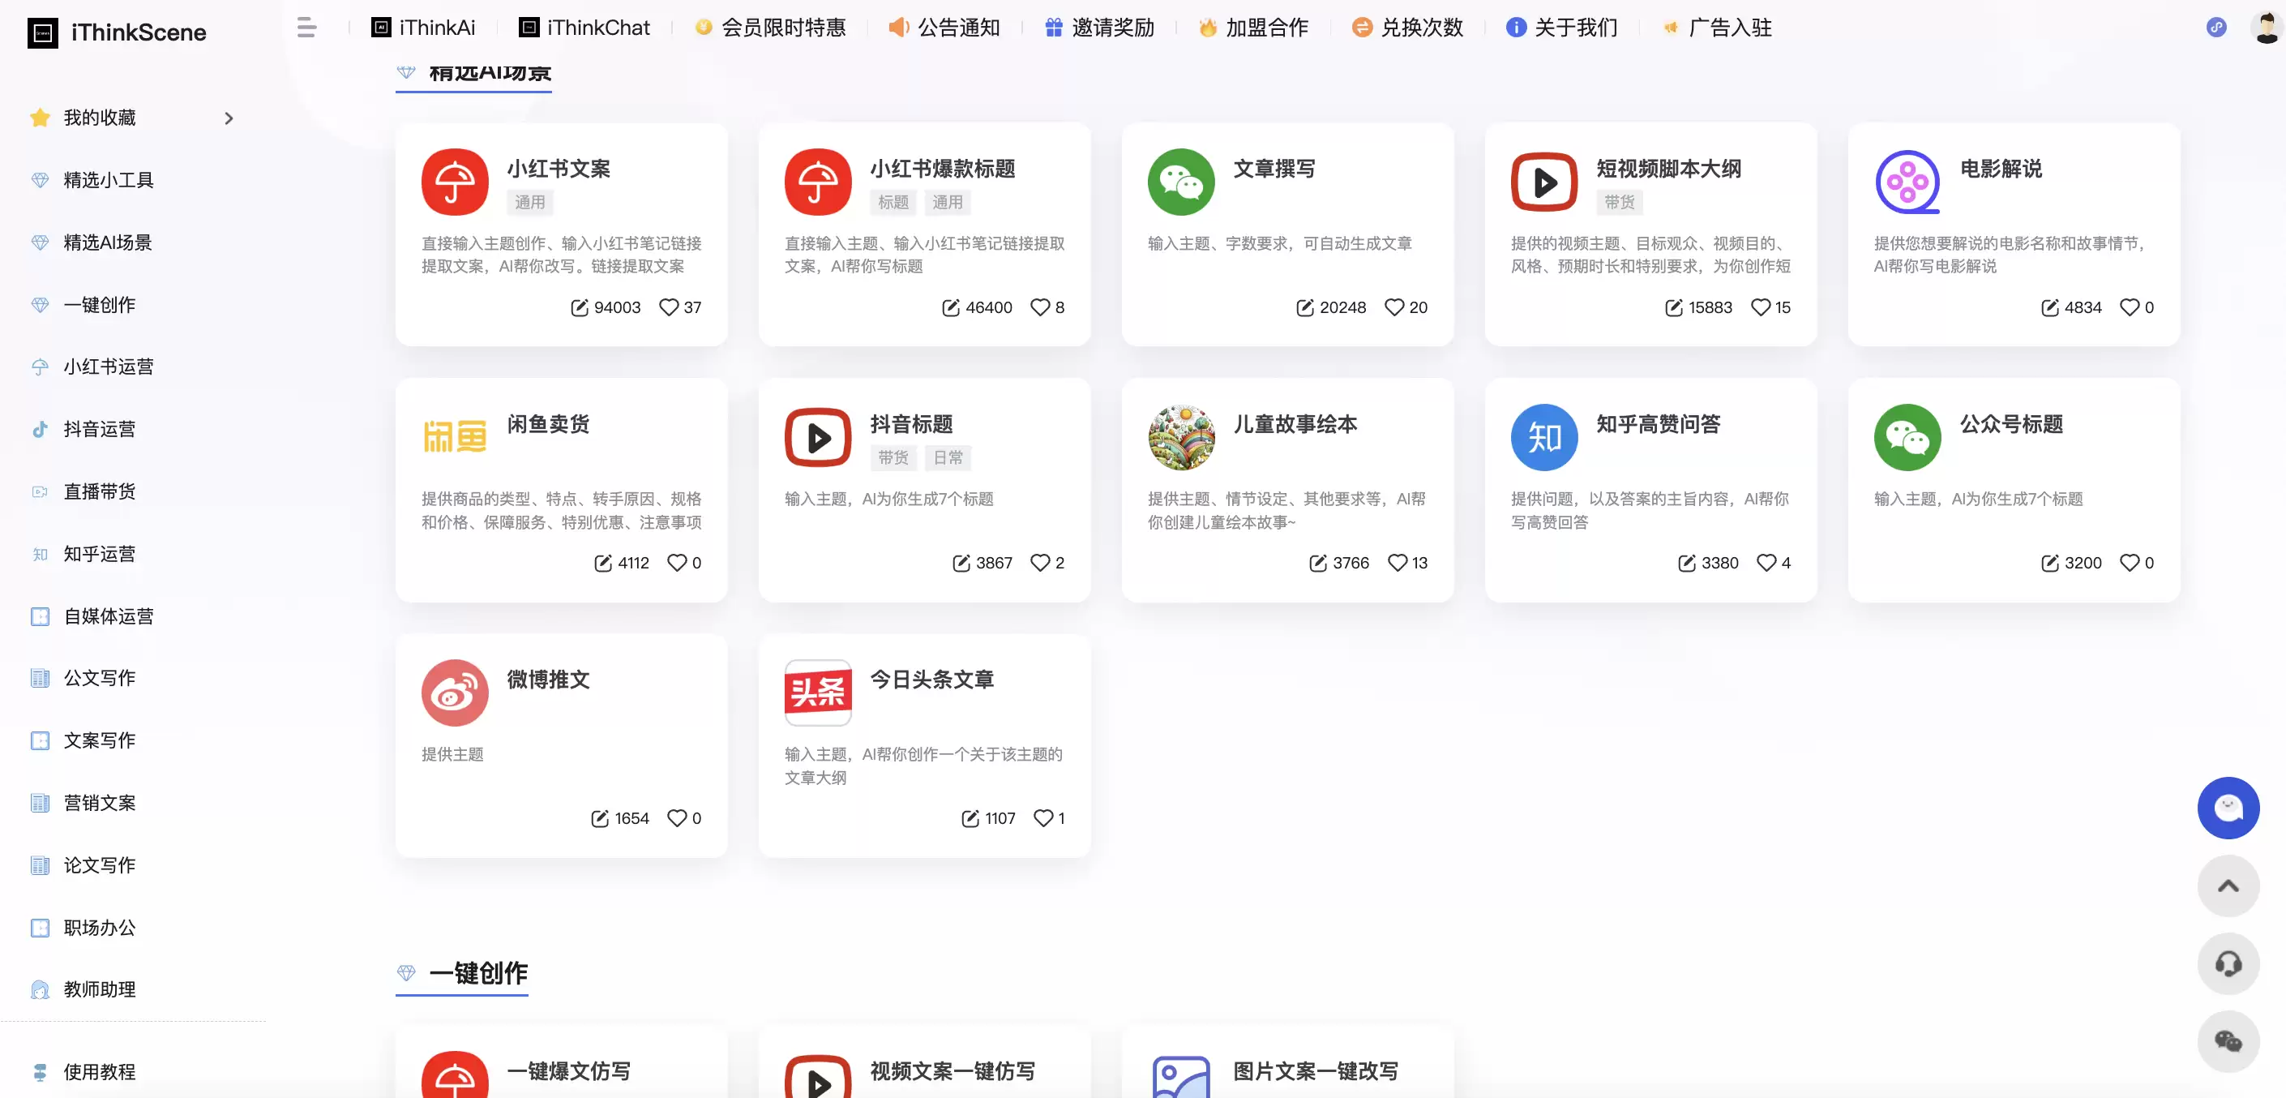Like the 小红书文案 card heart

[x=668, y=307]
